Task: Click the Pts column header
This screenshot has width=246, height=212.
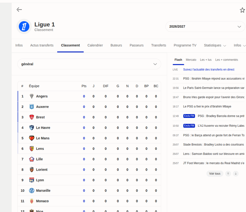Action: coord(84,86)
